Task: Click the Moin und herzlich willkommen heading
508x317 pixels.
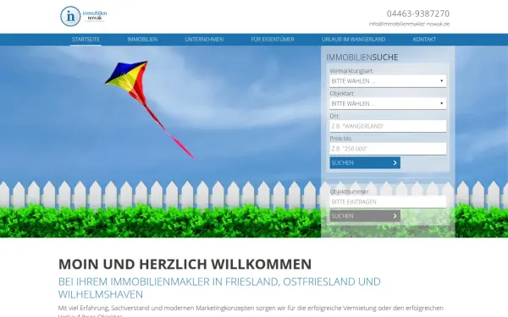Action: tap(185, 265)
